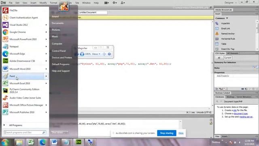This screenshot has width=259, height=146.
Task: Open Pictures in Start menu
Action: 56,30
